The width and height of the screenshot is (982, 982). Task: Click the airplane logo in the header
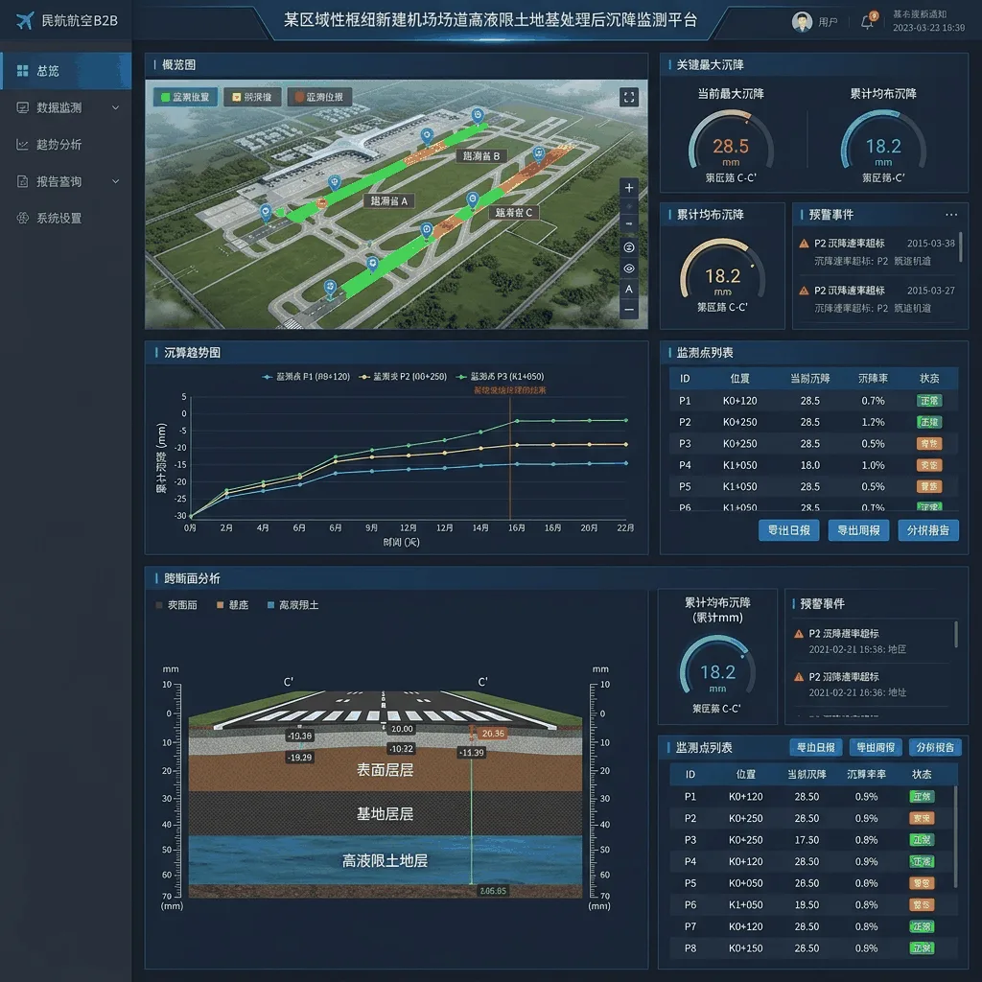click(x=25, y=21)
